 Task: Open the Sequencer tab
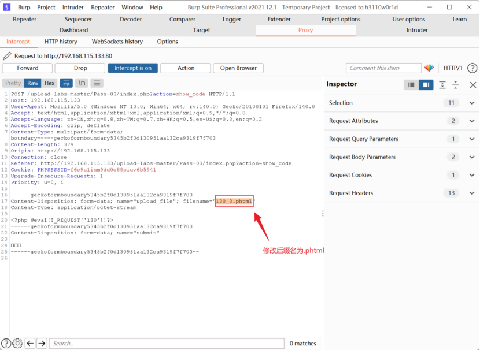pos(78,19)
